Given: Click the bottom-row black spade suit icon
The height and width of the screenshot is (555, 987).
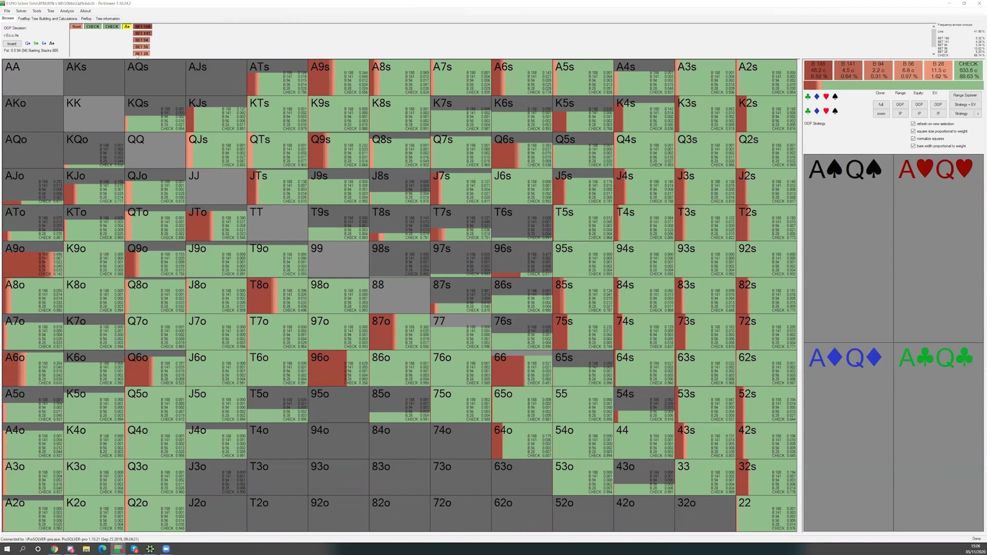Looking at the screenshot, I should click(835, 111).
